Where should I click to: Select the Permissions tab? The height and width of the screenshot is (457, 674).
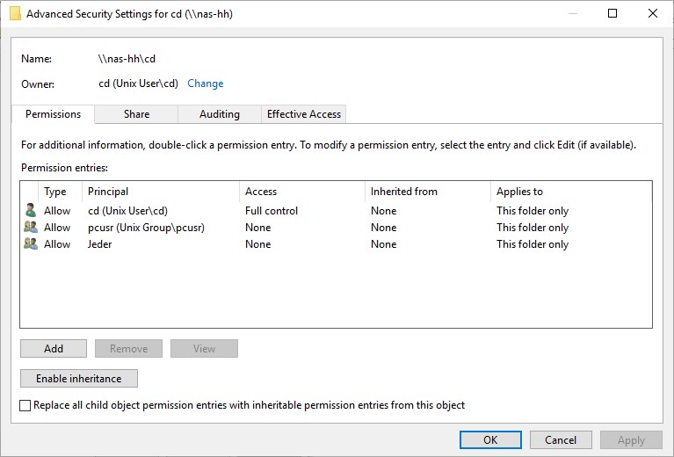tap(53, 114)
